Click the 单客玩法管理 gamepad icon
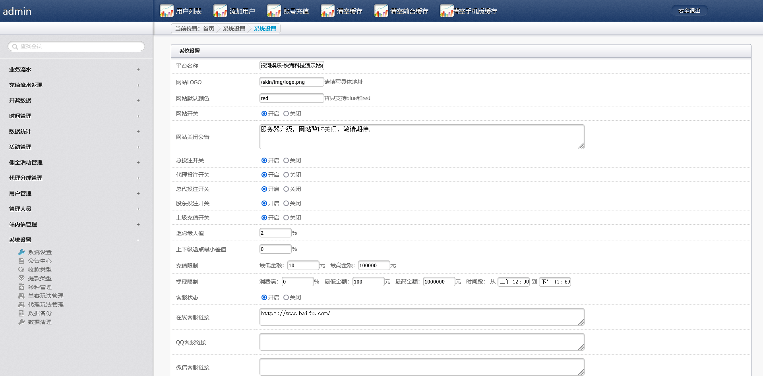This screenshot has height=376, width=763. click(x=21, y=296)
